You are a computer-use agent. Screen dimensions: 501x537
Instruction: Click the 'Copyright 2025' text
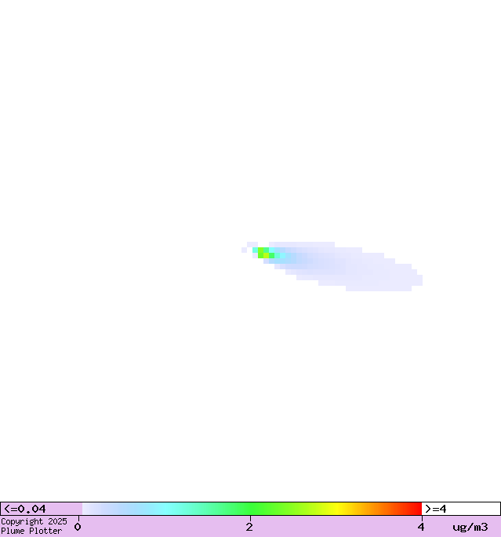(x=34, y=521)
